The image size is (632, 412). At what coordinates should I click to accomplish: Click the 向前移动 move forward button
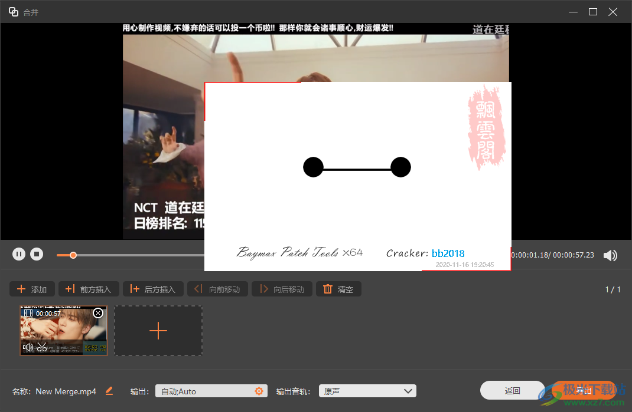pos(217,289)
